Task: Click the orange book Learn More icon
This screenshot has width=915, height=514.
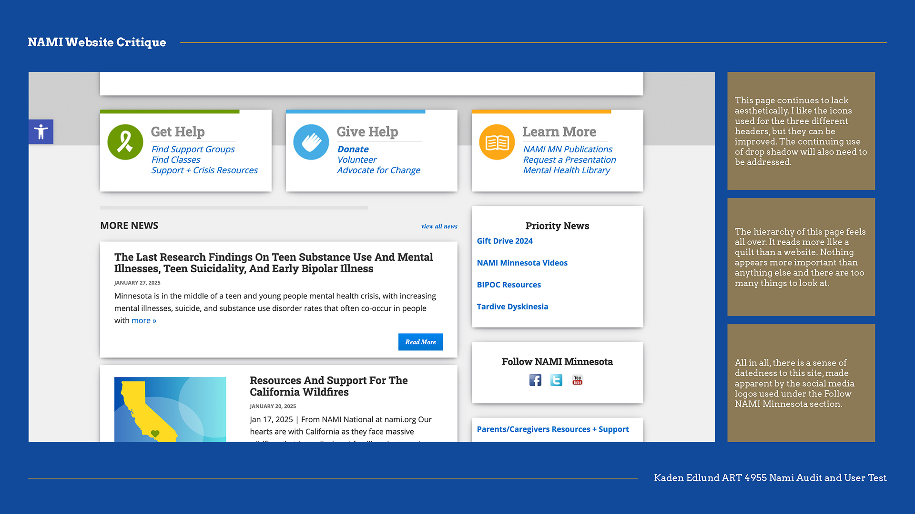Action: 497,142
